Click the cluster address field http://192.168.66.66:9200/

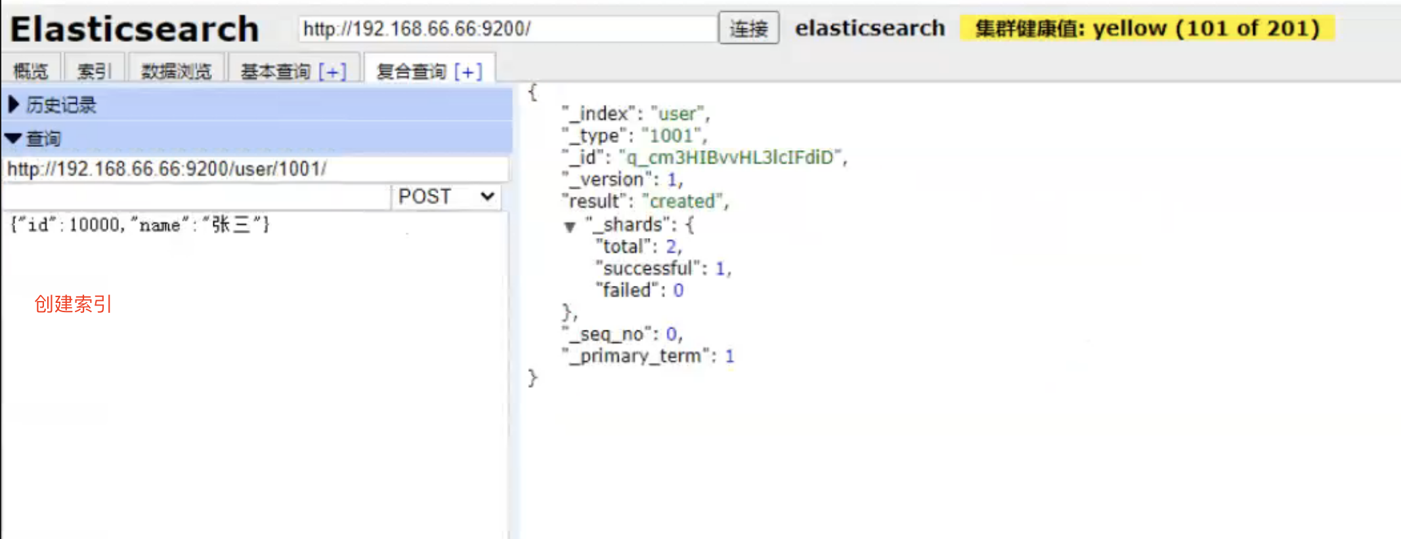tap(507, 28)
